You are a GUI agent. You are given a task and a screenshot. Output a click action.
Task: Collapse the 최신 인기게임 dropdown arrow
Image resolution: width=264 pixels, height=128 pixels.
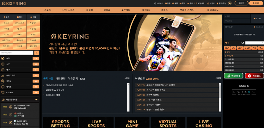click(36, 100)
